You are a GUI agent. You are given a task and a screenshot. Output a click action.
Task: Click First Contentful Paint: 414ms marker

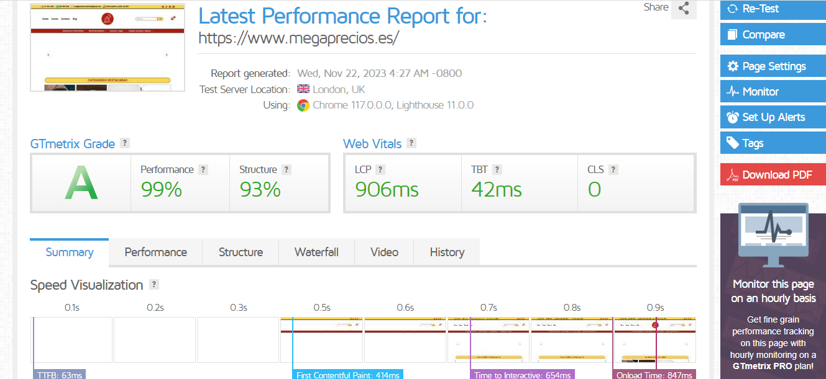coord(347,375)
